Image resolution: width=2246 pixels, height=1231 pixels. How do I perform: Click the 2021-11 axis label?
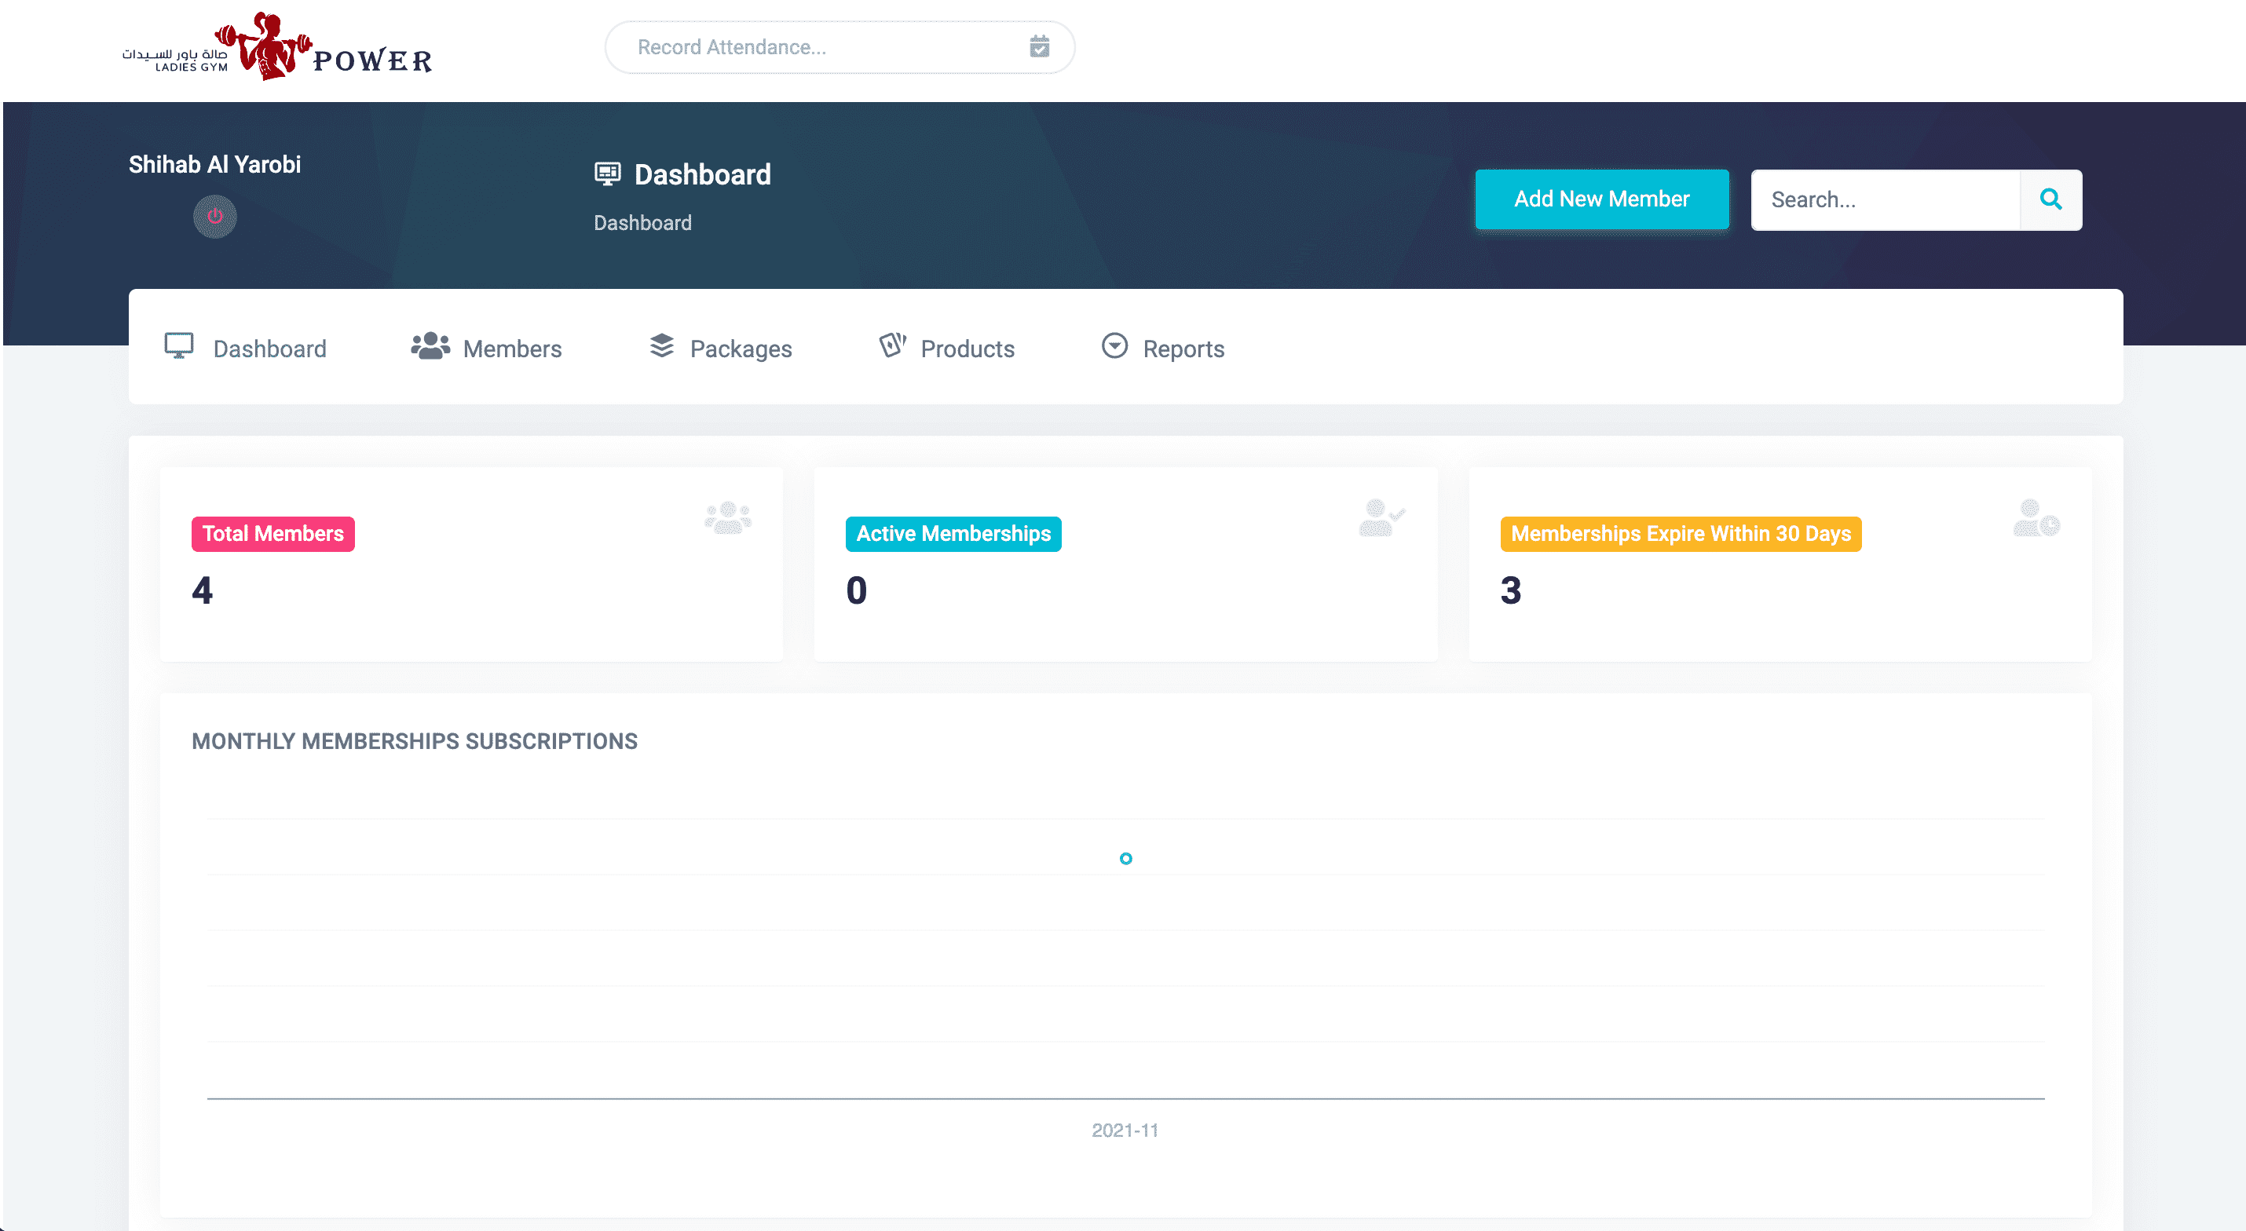coord(1125,1131)
